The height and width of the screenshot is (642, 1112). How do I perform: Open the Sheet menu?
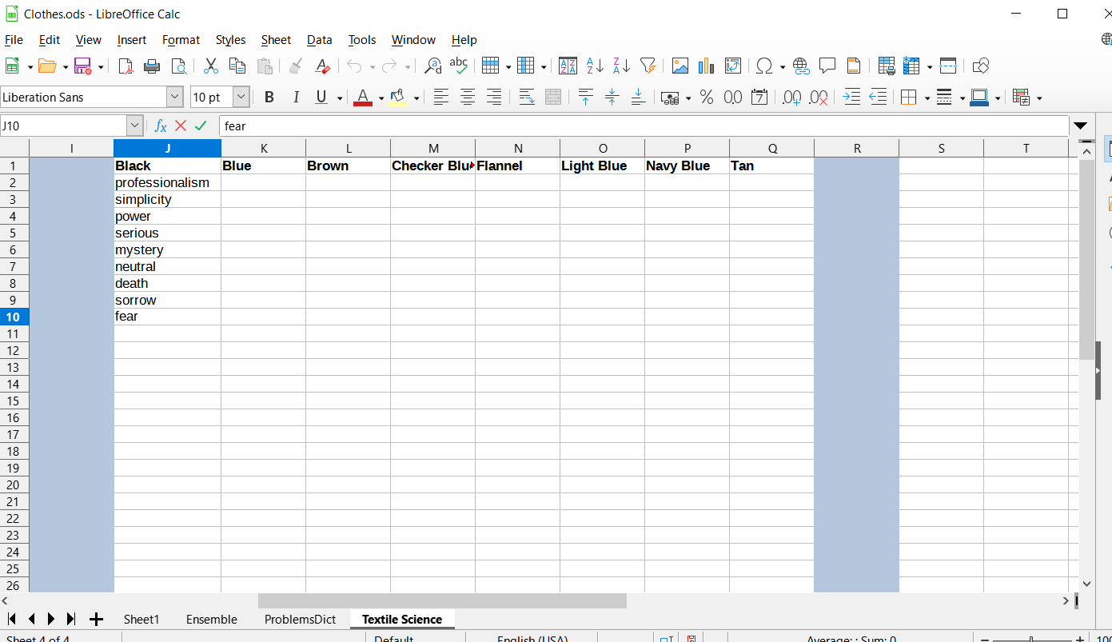pyautogui.click(x=276, y=40)
